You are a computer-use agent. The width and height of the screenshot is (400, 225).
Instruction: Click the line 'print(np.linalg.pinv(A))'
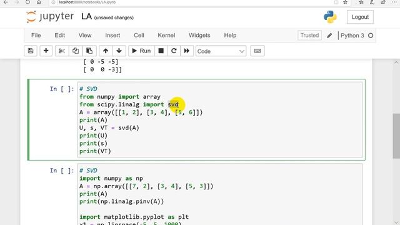click(122, 201)
